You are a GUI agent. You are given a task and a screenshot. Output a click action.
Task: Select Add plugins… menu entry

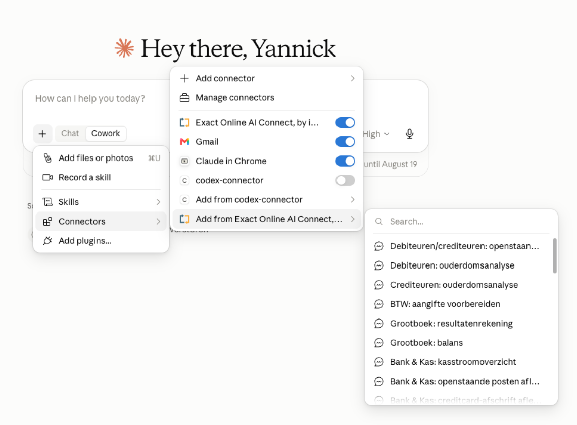(x=101, y=240)
